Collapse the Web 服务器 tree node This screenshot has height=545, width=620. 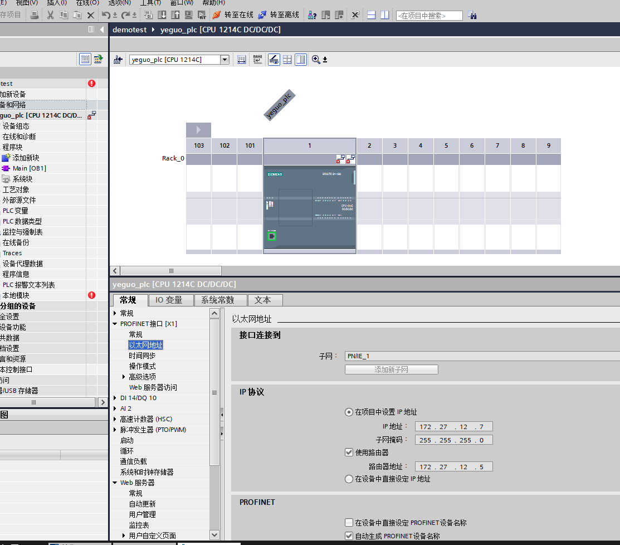pos(115,483)
